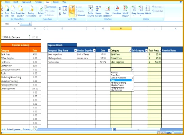Click Show Detail command
The height and width of the screenshot is (135, 184).
point(158,7)
